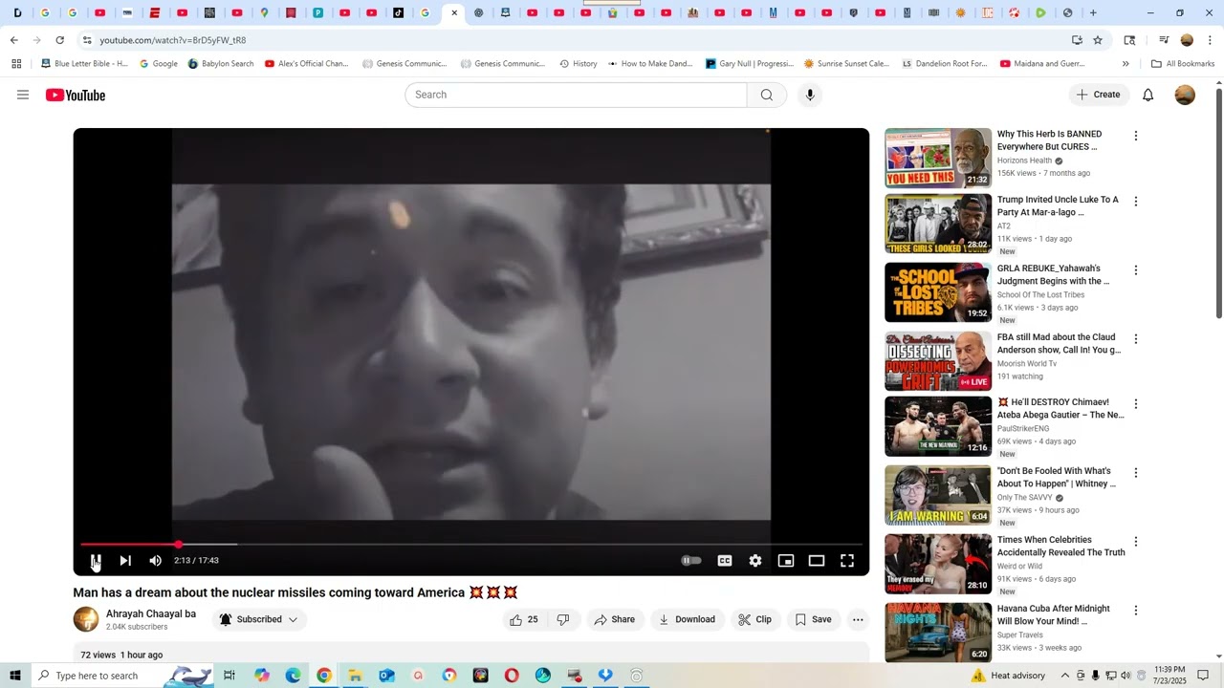Open the Gary Null bookmark
The height and width of the screenshot is (688, 1224).
coord(750,64)
